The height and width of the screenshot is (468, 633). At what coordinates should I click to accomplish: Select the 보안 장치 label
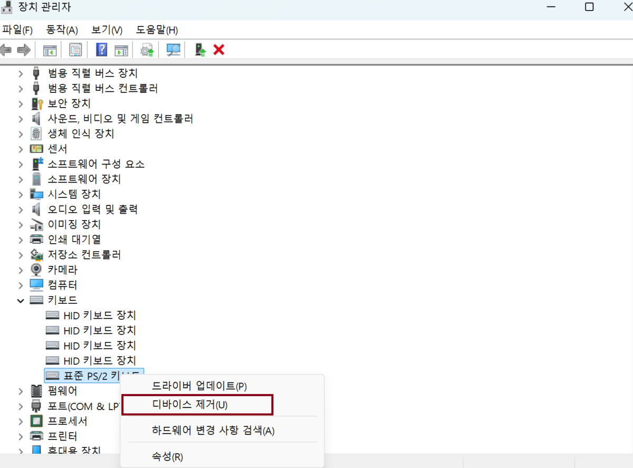[x=69, y=103]
